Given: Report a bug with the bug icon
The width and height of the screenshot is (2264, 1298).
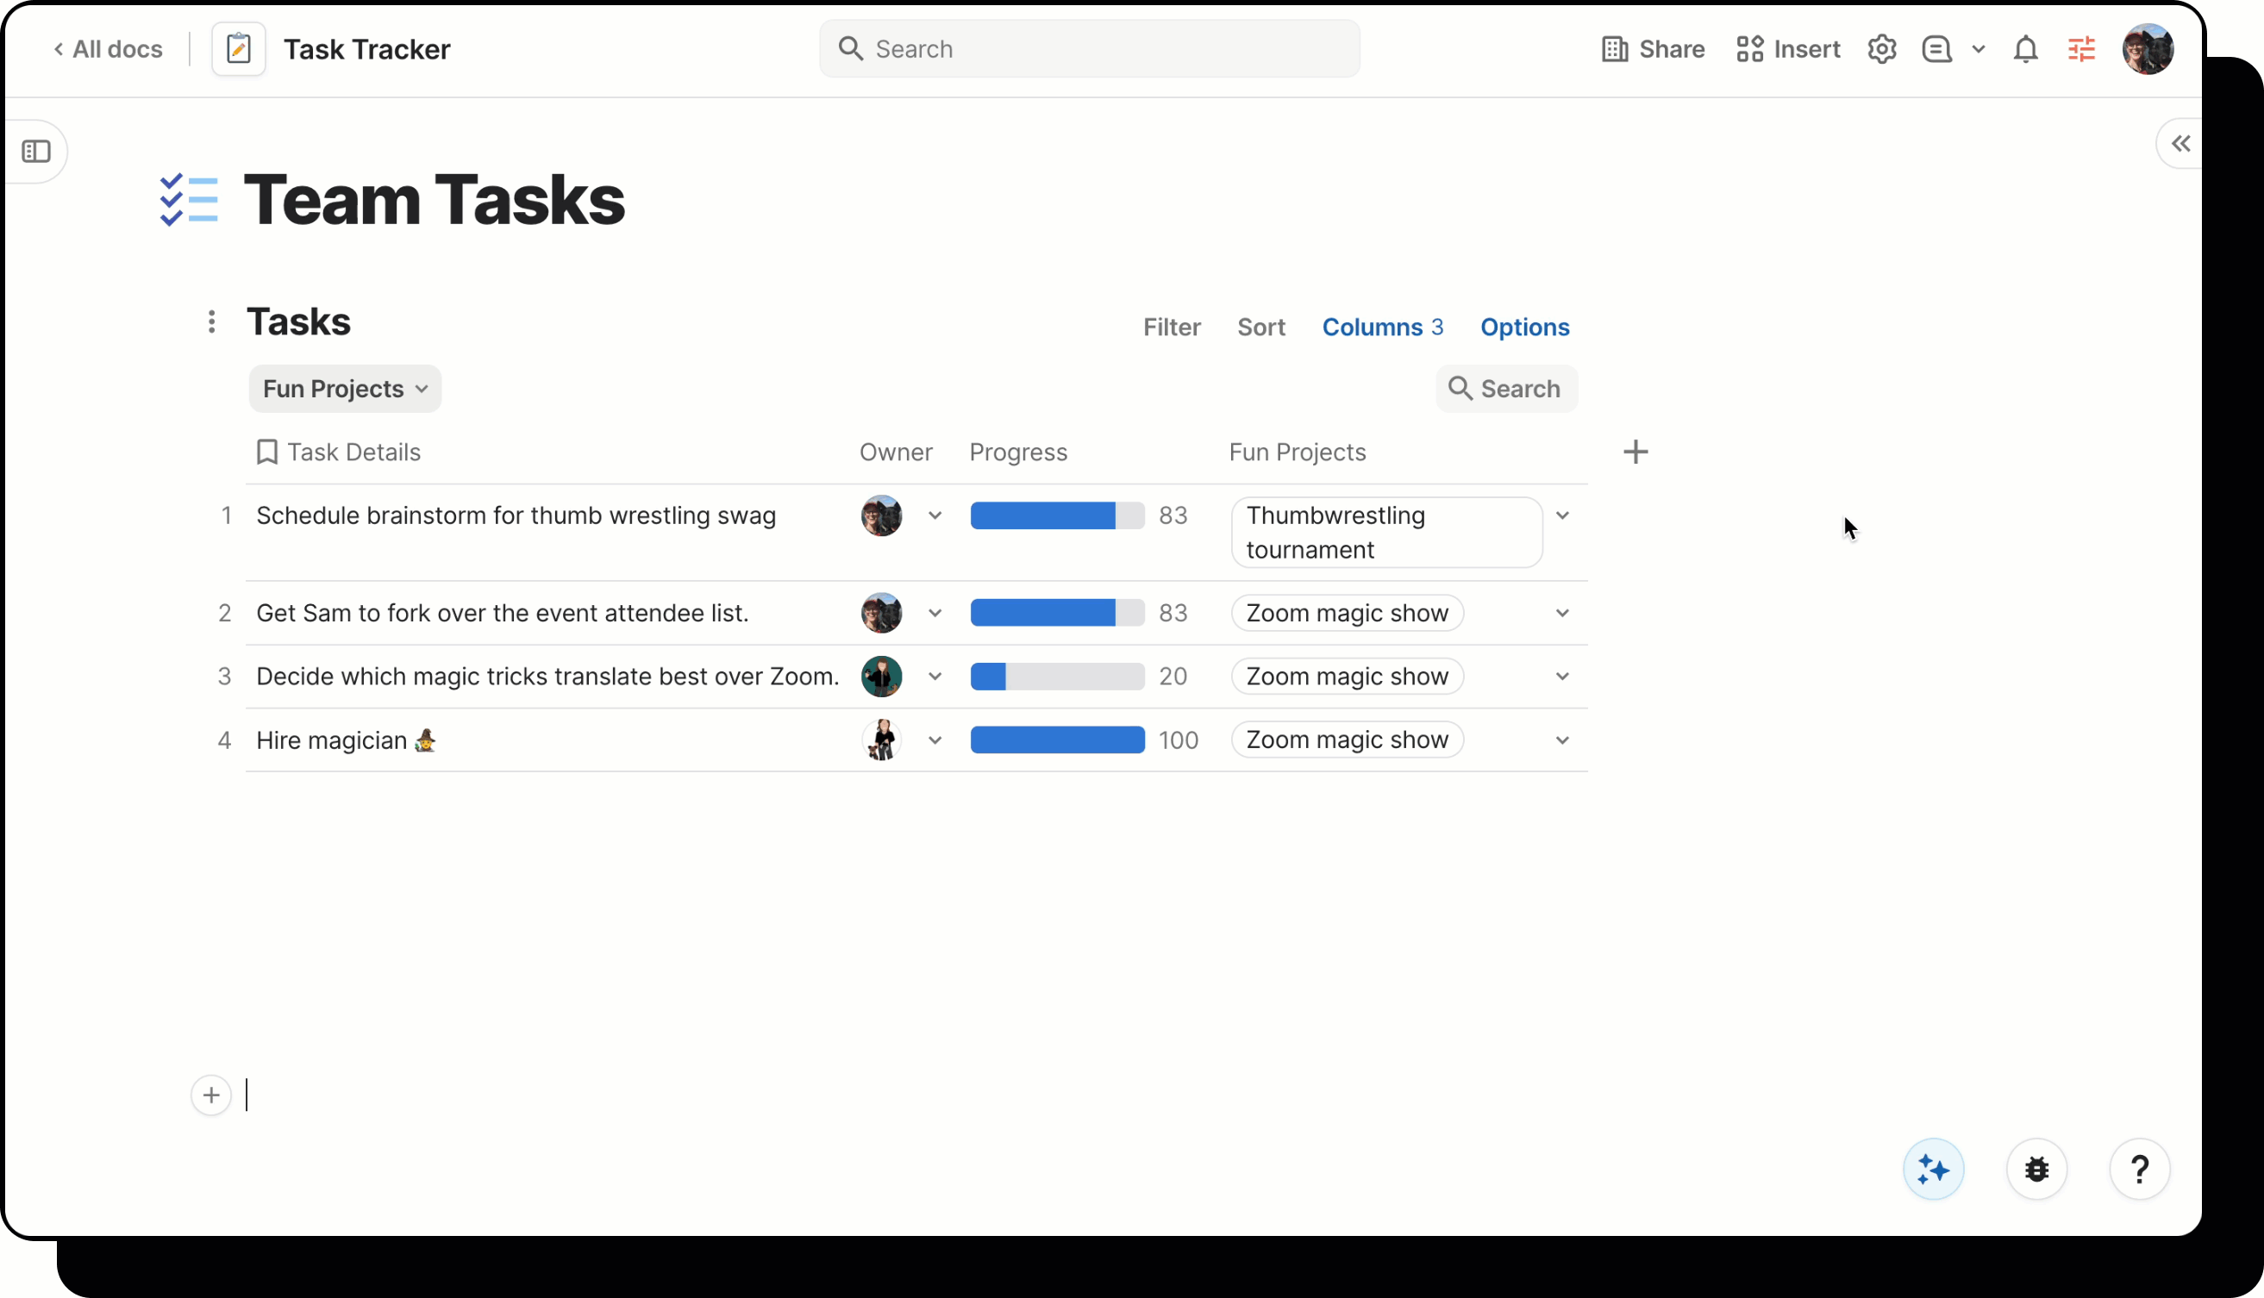Looking at the screenshot, I should point(2037,1169).
